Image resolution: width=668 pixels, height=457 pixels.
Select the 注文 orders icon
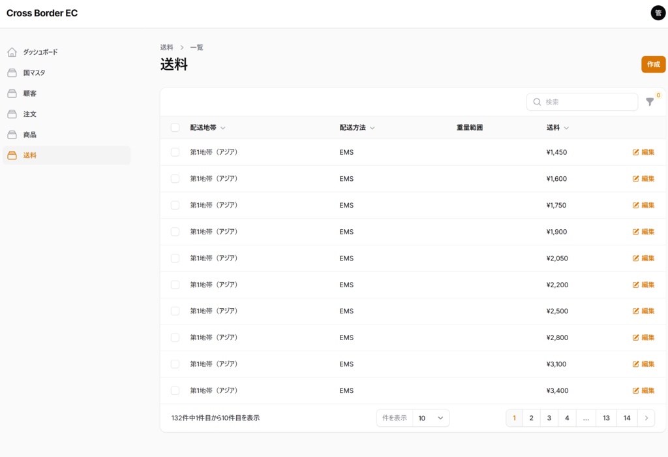tap(11, 114)
